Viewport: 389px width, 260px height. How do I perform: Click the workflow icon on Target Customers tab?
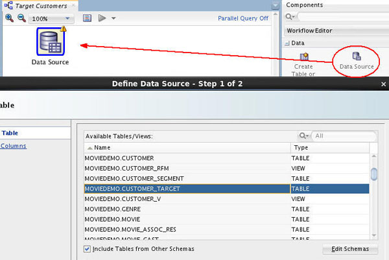point(8,5)
